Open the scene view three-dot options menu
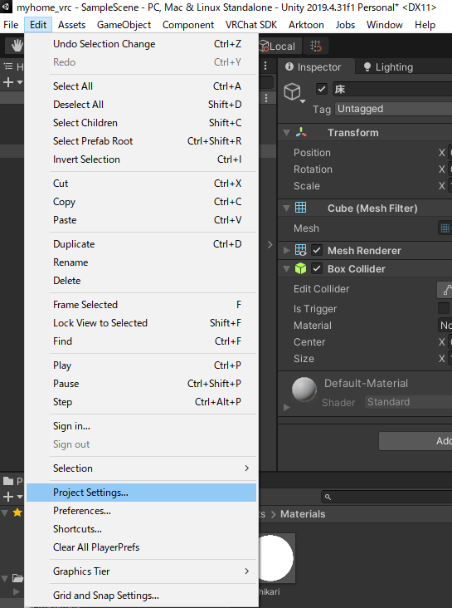The image size is (452, 608). click(x=265, y=66)
